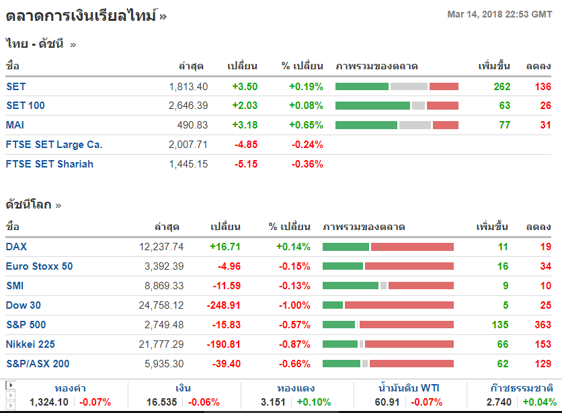Click the S&P 500 market overview bar
Screen dimensions: 562x413
click(388, 325)
